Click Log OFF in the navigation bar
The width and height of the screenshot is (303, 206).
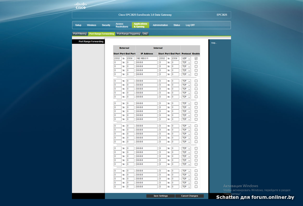pyautogui.click(x=190, y=25)
